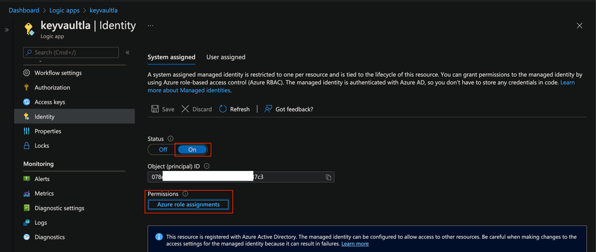Click the Refresh circular arrow icon
The image size is (596, 252).
point(223,109)
